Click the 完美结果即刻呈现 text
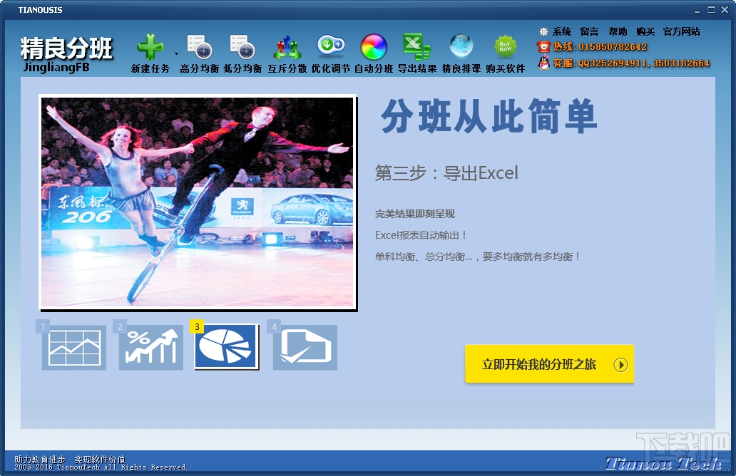Screen dimensions: 736x476 coord(415,214)
